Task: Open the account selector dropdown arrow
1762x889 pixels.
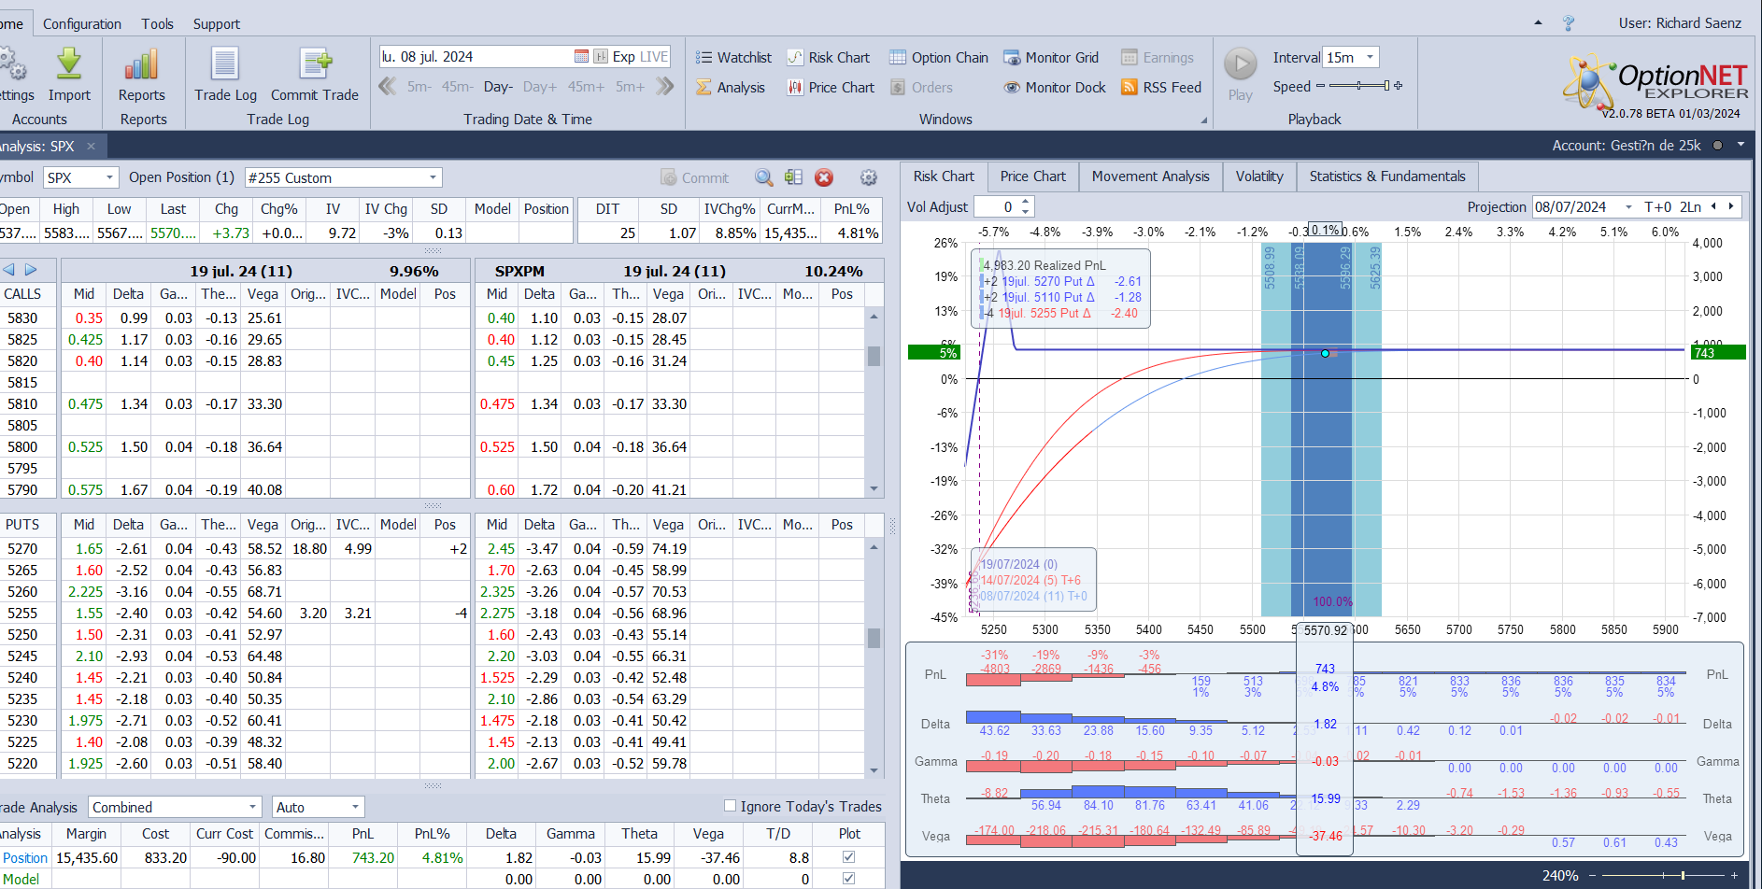Action: click(1741, 145)
